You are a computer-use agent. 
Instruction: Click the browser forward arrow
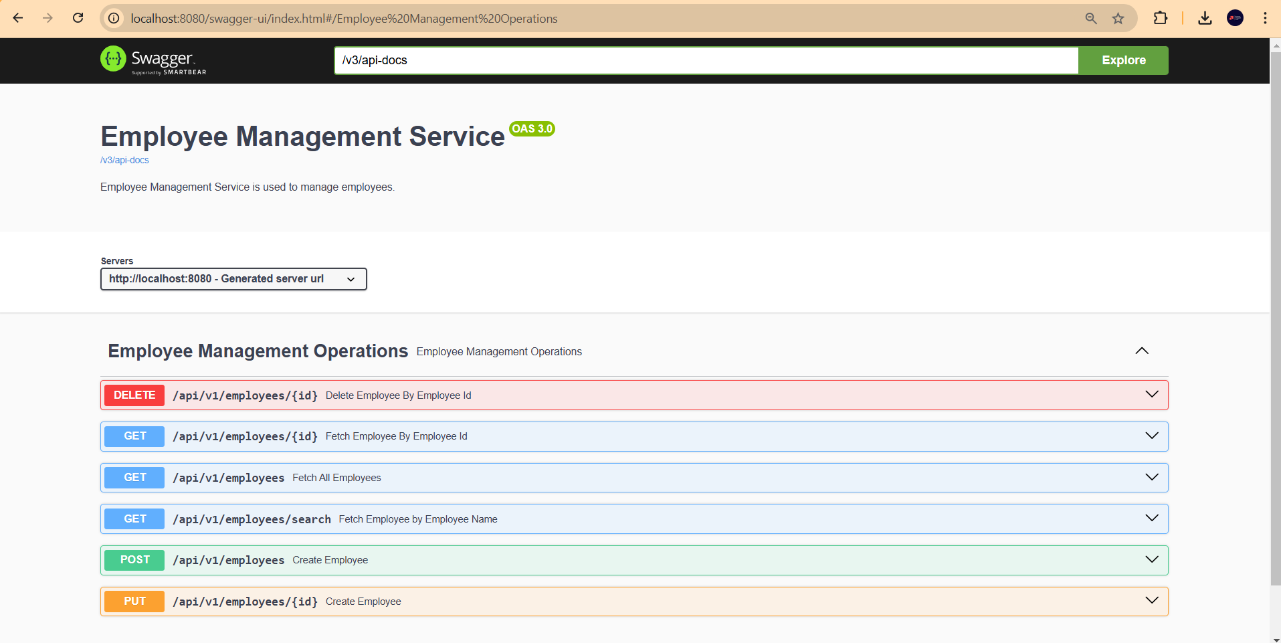click(47, 18)
